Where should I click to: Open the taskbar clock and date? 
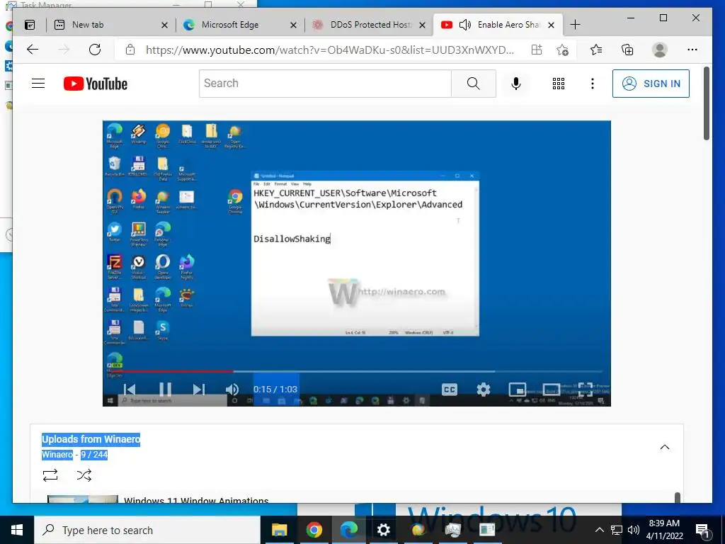tap(664, 530)
